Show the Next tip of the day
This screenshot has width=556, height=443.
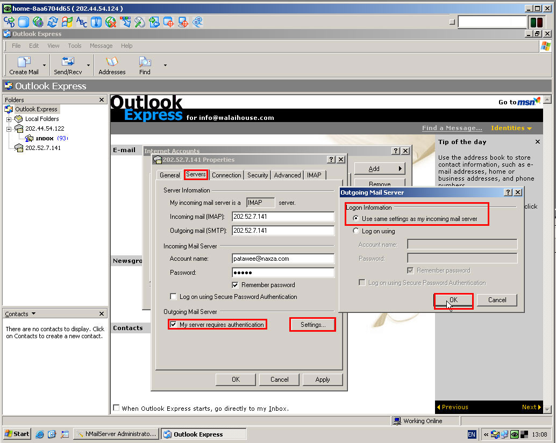531,407
